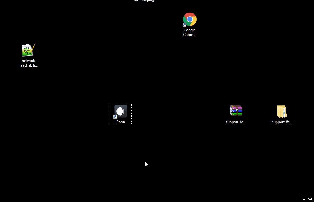
Task: Click the "Roon" label text
Action: pyautogui.click(x=121, y=122)
